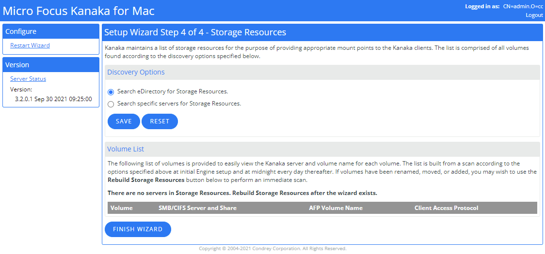
Task: Open the Server Status link
Action: [28, 79]
